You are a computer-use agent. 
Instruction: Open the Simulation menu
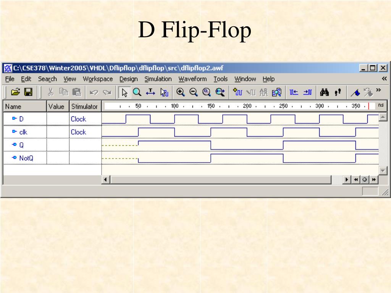click(158, 79)
